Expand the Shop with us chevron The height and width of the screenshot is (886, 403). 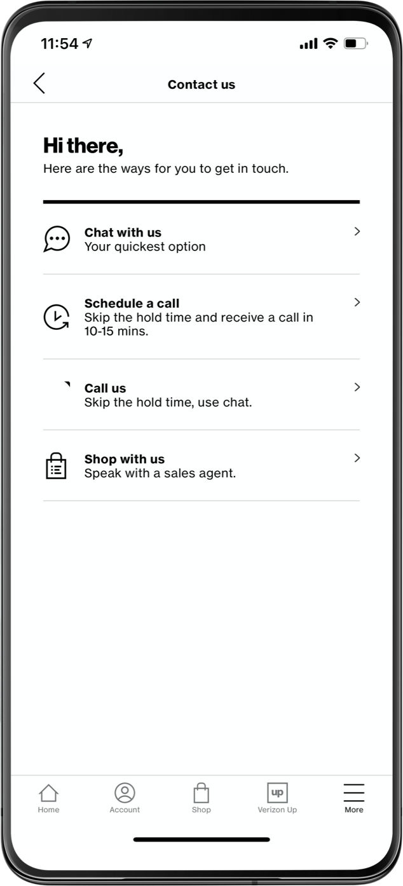pyautogui.click(x=357, y=458)
